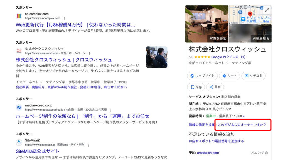Share the business using the 共有 button
The image size is (285, 160).
point(215,87)
